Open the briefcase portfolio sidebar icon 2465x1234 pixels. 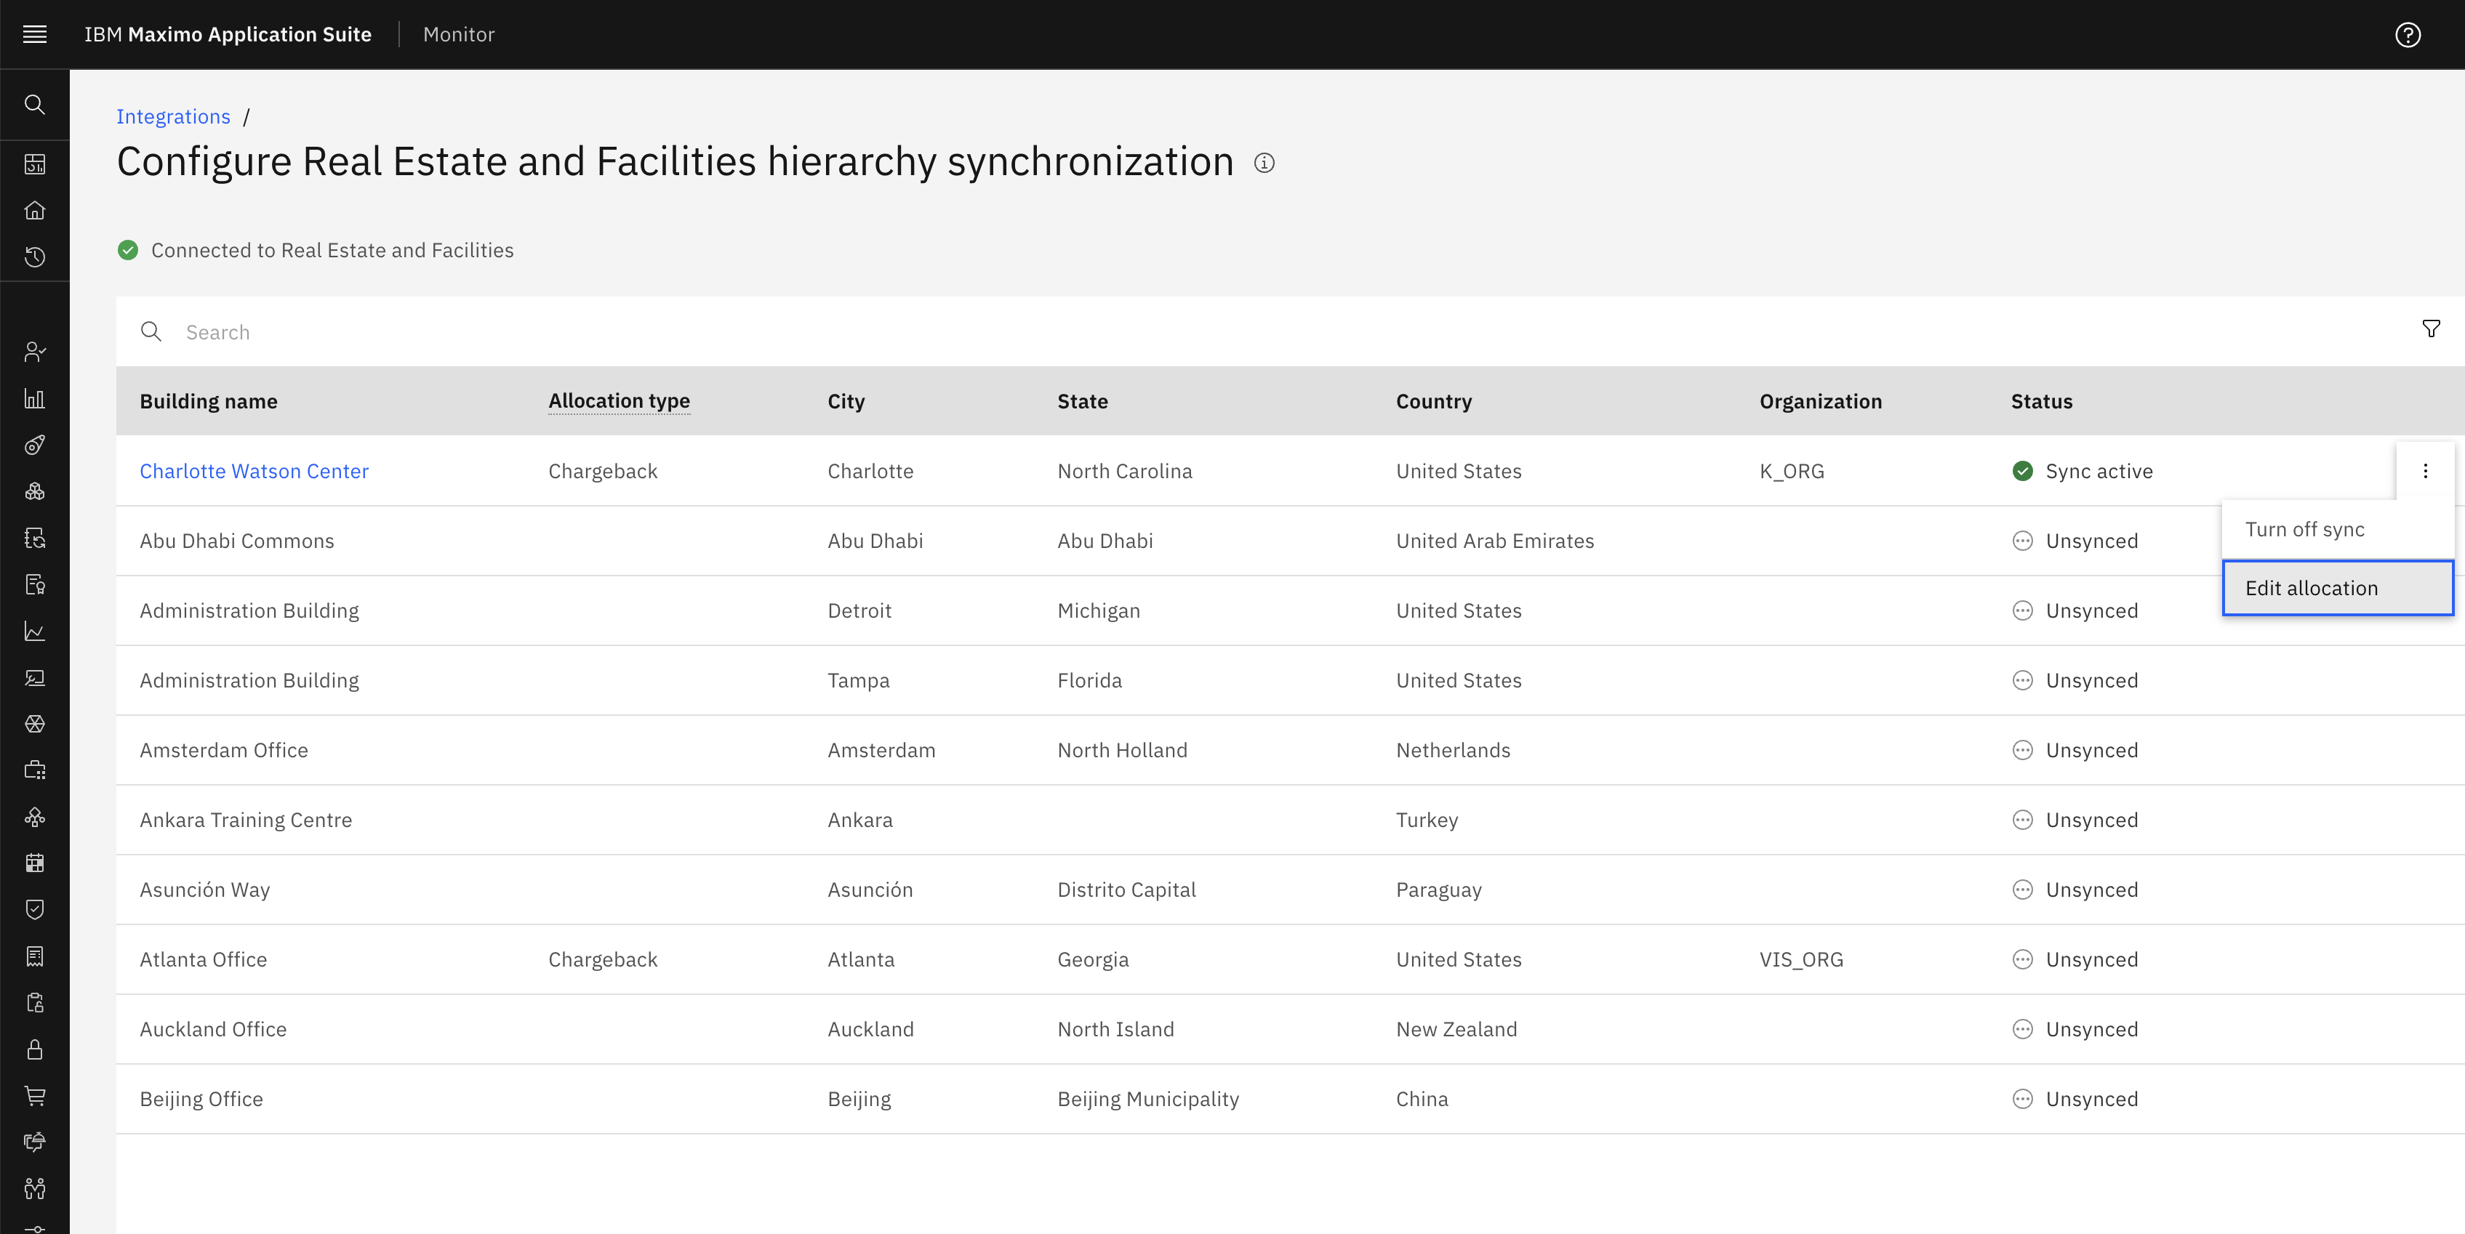click(34, 771)
